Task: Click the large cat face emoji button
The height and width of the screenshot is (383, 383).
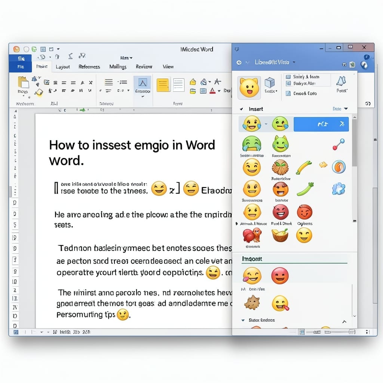Action: click(x=249, y=88)
